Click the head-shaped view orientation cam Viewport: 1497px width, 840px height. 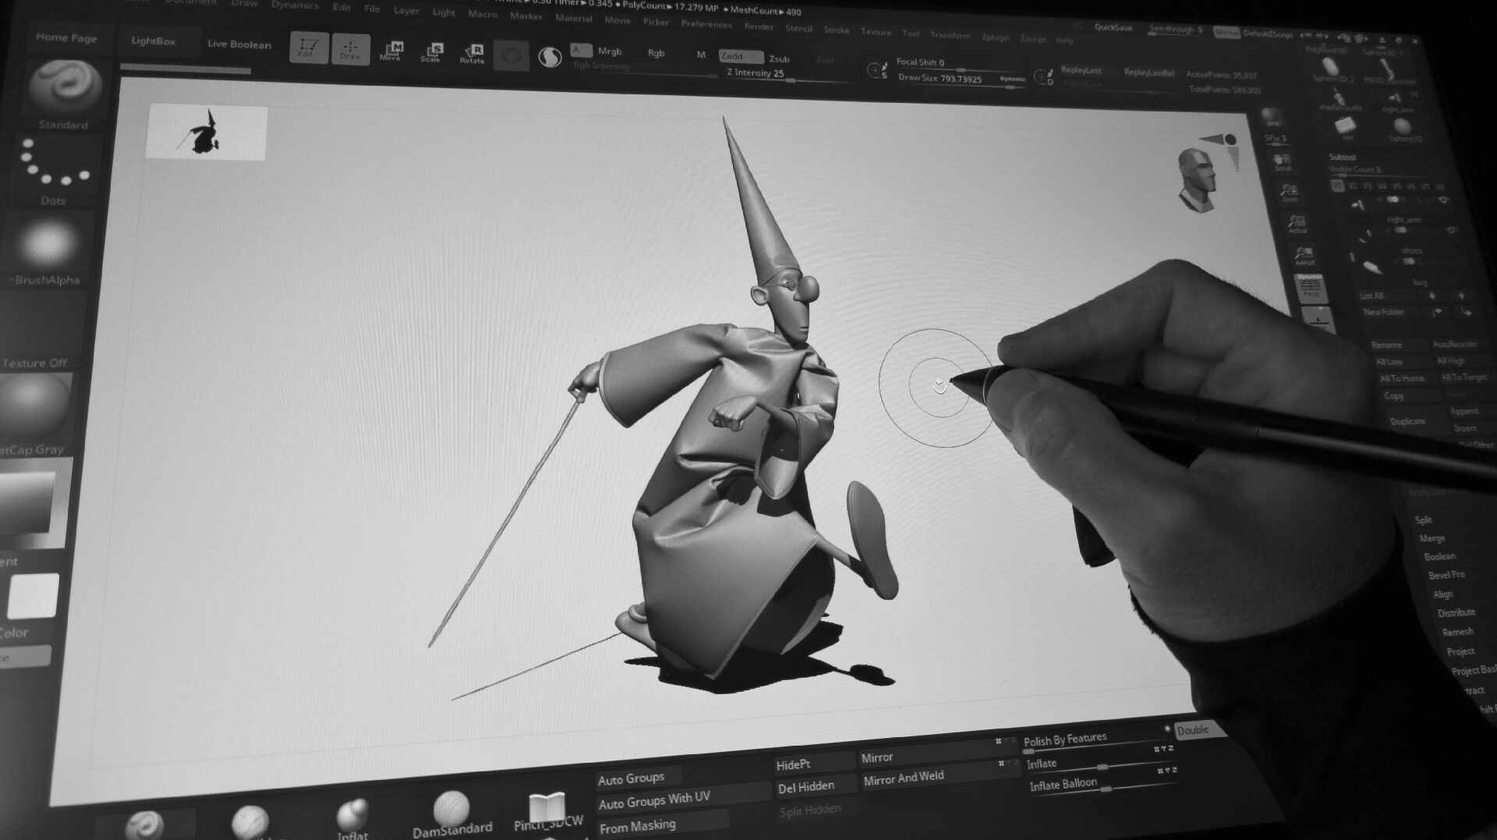tap(1197, 181)
